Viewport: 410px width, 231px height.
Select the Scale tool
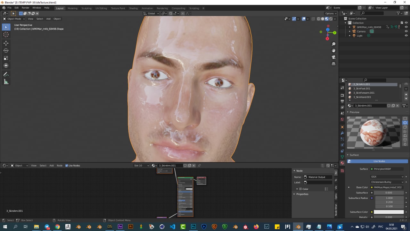coord(6,58)
